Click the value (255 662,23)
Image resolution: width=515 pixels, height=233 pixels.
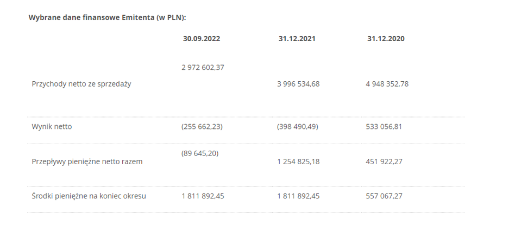202,126
